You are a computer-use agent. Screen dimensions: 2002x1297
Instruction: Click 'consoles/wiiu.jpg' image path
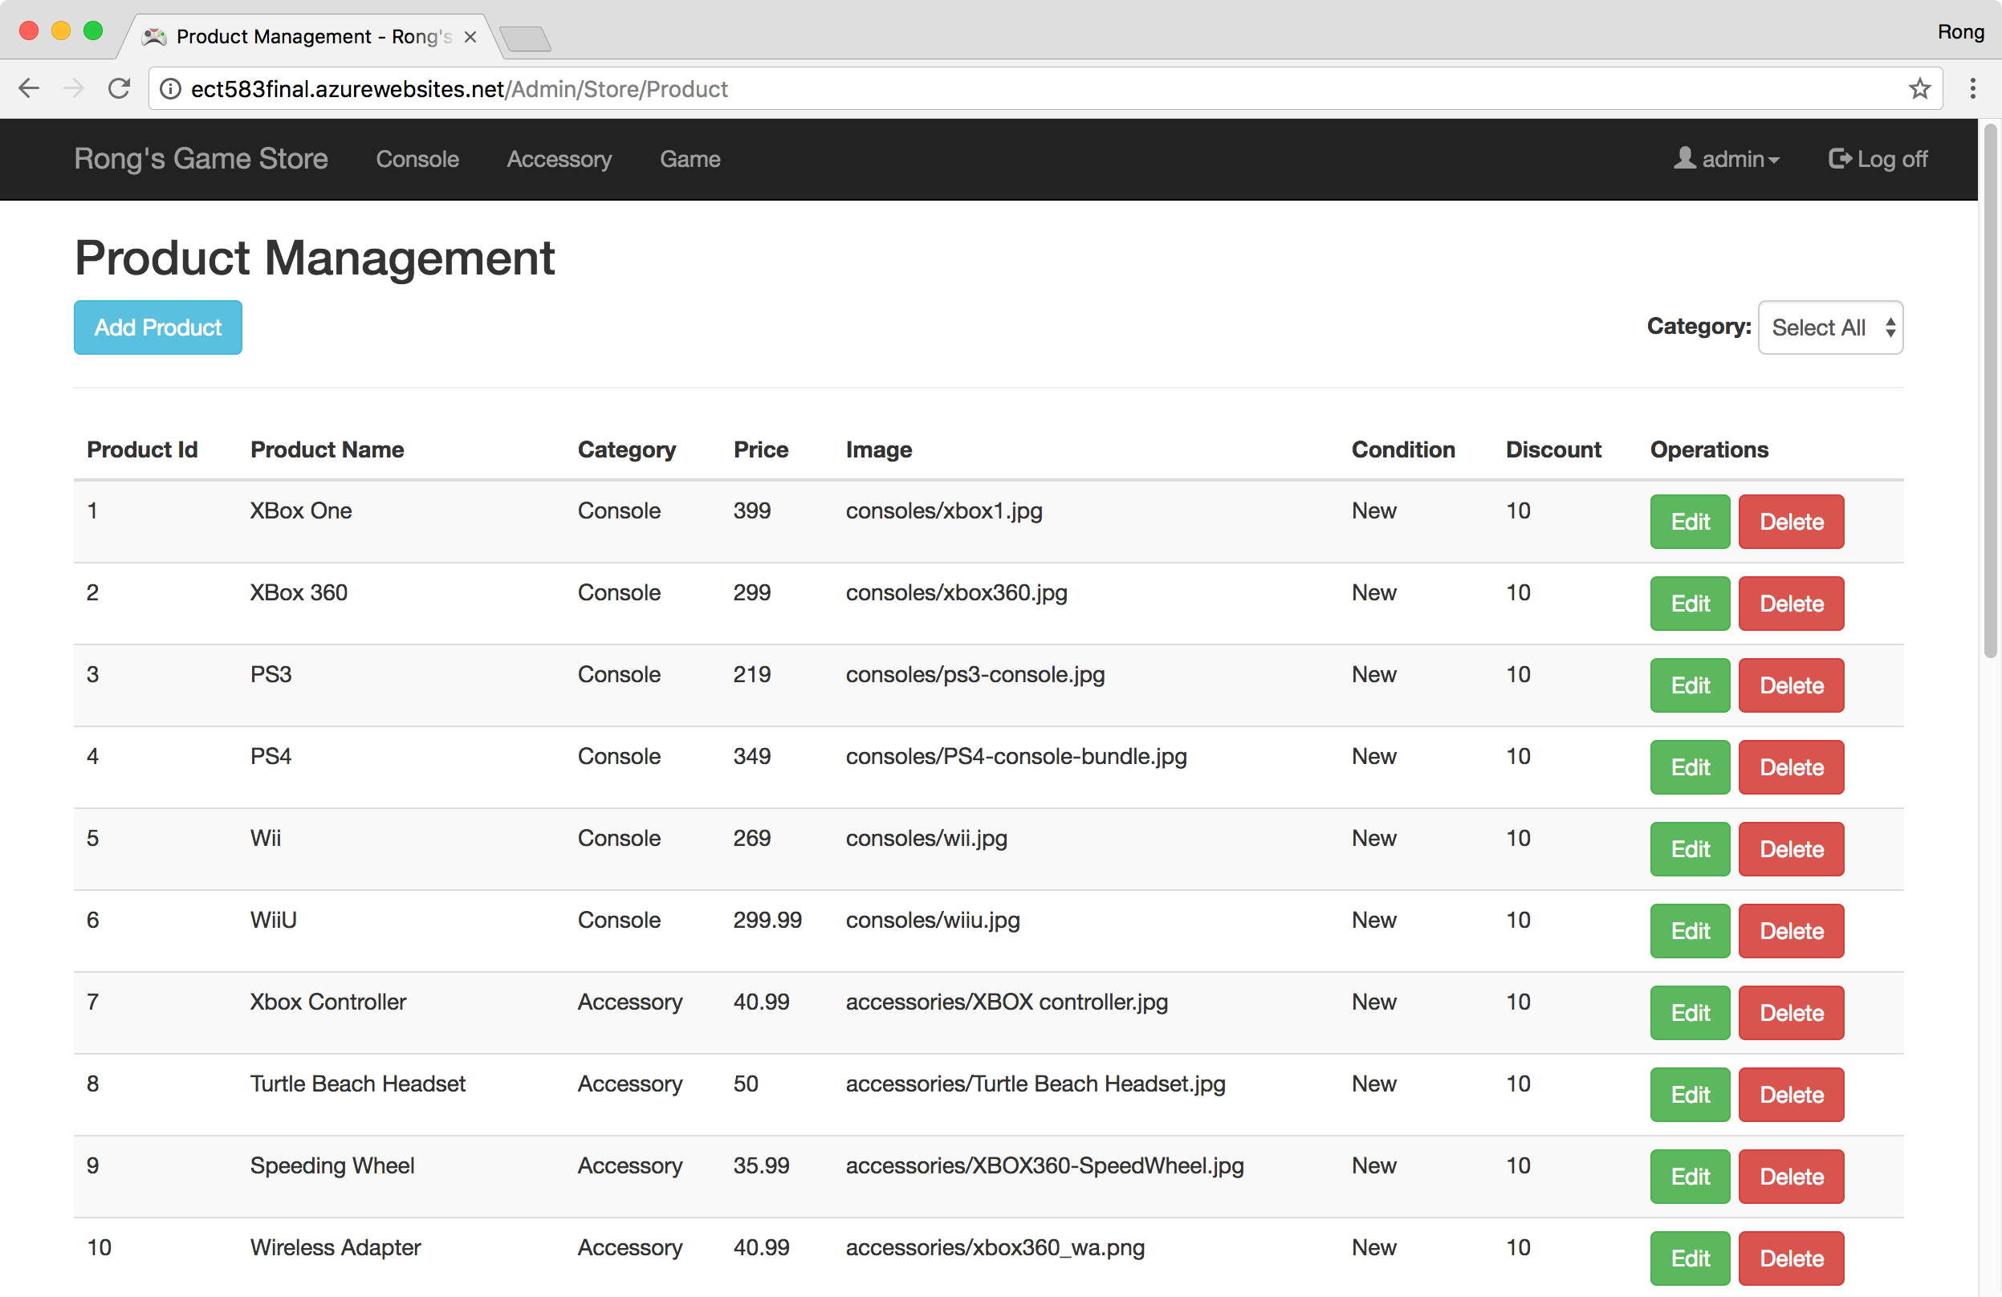coord(933,921)
